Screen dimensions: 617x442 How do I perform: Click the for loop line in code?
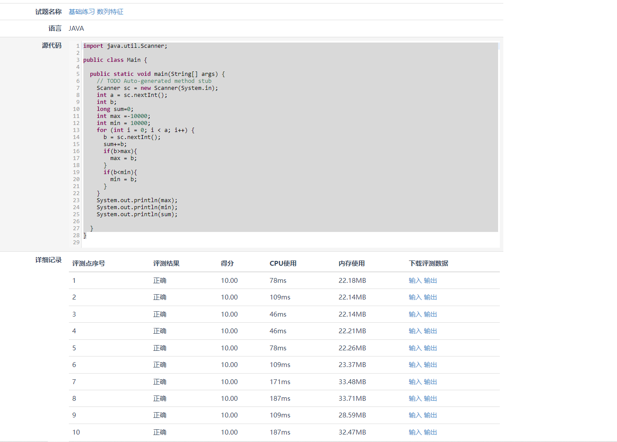click(x=145, y=130)
